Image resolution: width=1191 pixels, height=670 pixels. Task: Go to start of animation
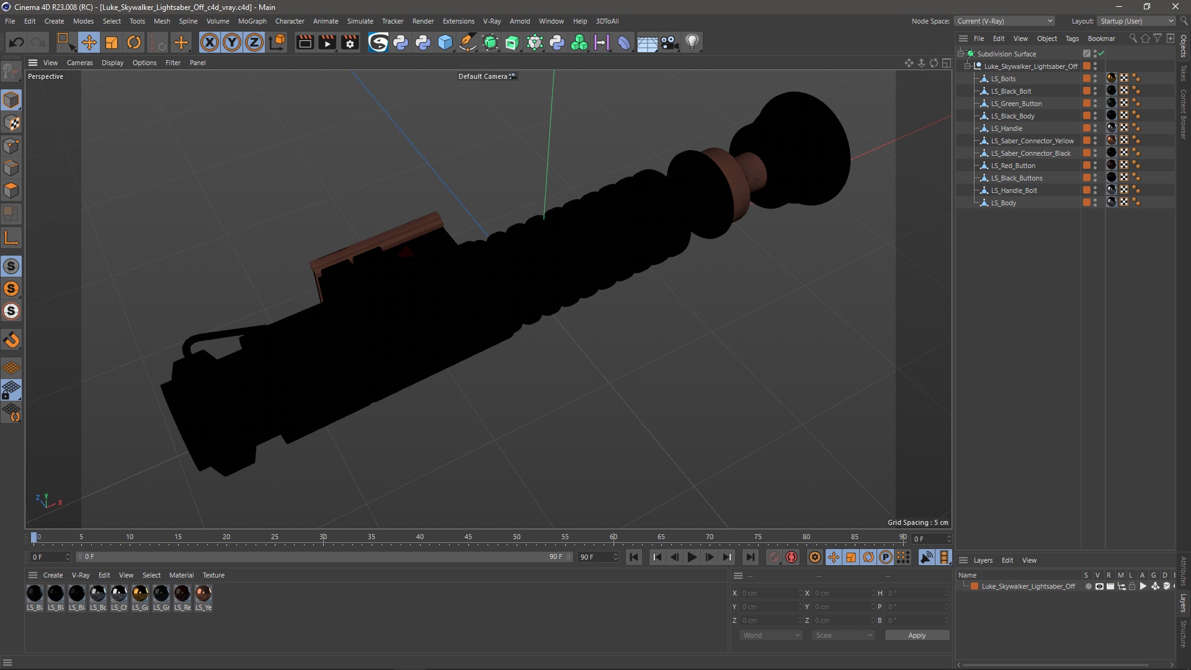(633, 557)
